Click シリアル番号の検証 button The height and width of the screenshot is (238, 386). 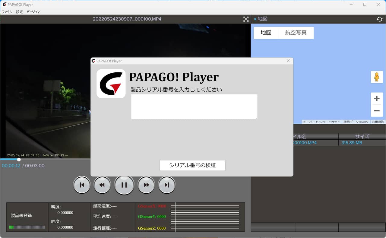click(192, 165)
